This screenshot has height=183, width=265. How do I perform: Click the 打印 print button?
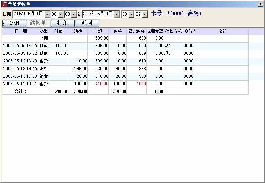tap(62, 23)
